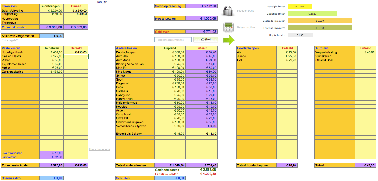
Task: Click the "Rekenmachine" label
Action: (x=246, y=27)
